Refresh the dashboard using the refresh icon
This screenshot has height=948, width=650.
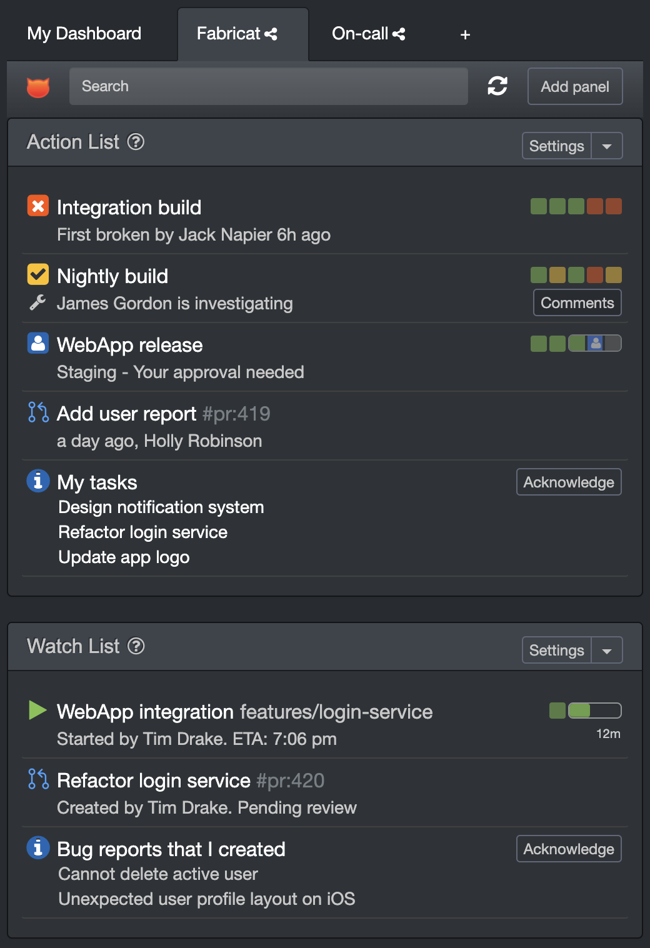[497, 86]
